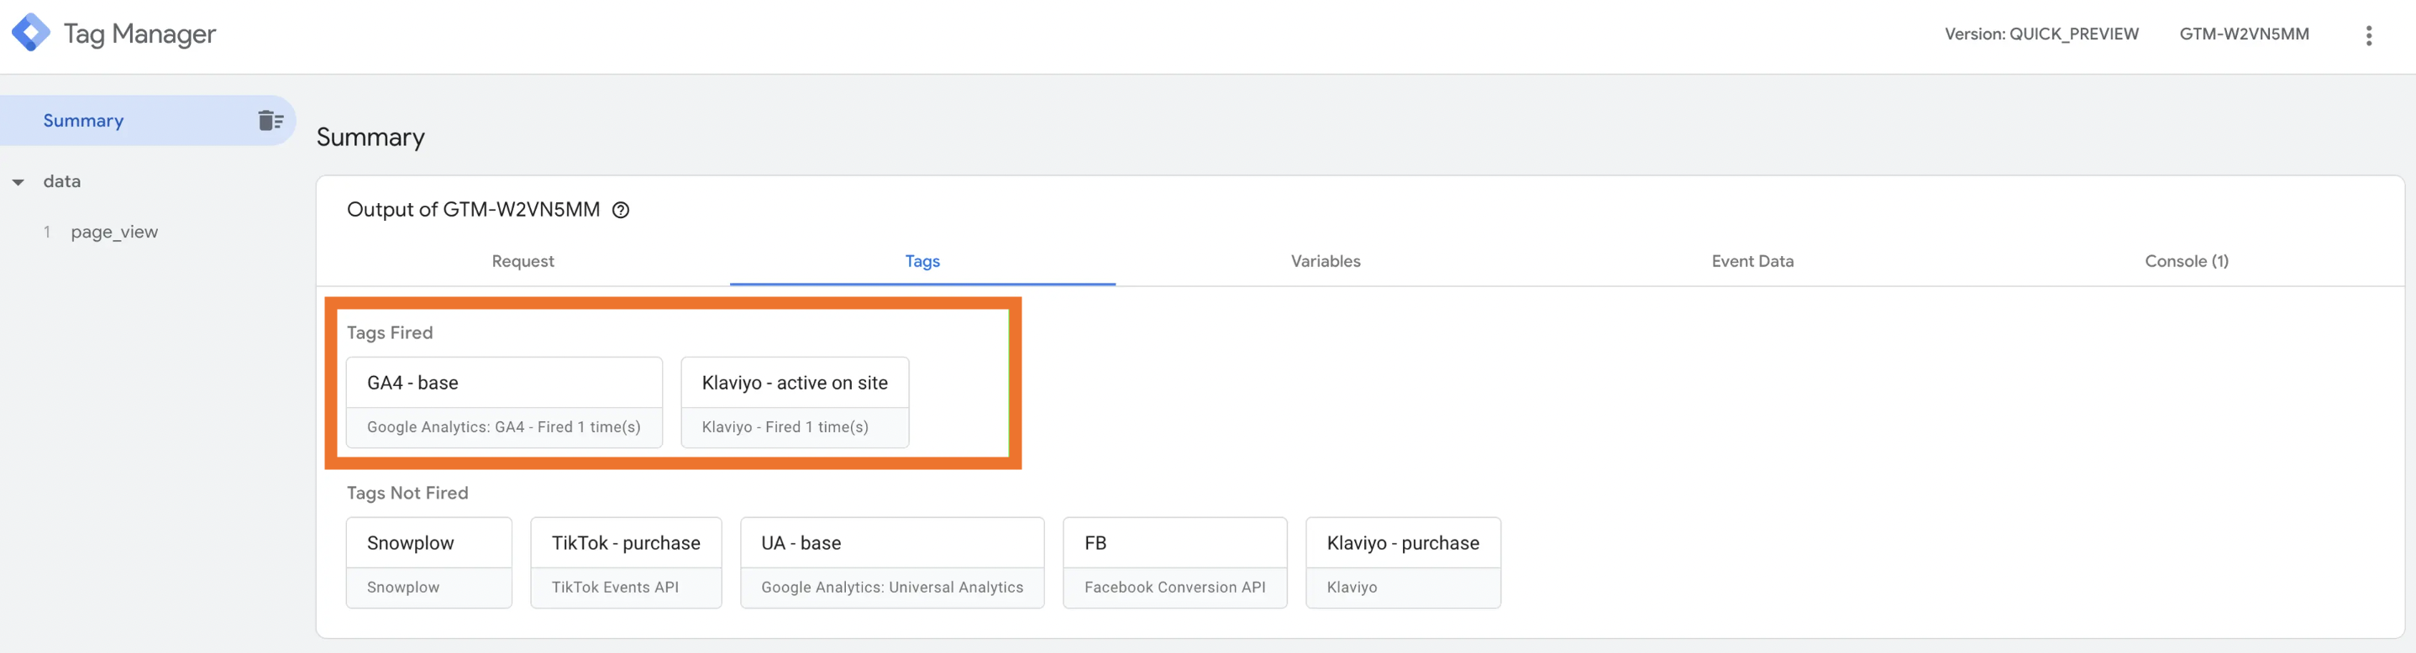The height and width of the screenshot is (653, 2416).
Task: Switch to the Variables tab
Action: click(x=1326, y=261)
